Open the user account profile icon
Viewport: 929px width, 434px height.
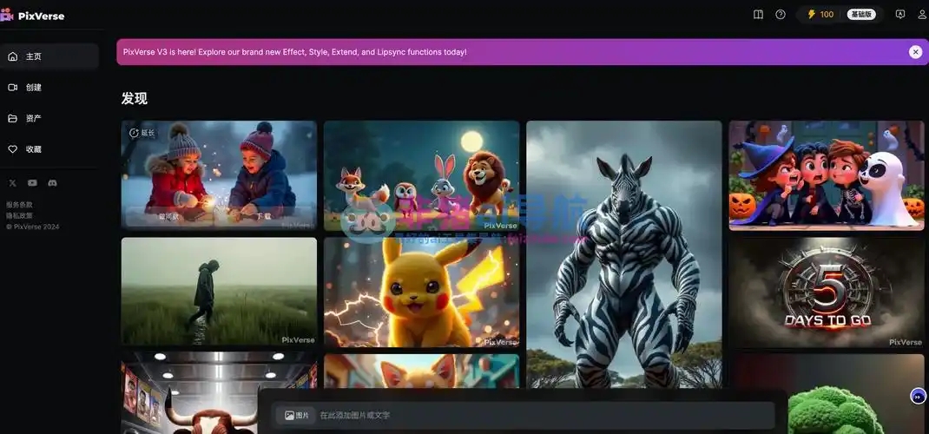pos(922,15)
